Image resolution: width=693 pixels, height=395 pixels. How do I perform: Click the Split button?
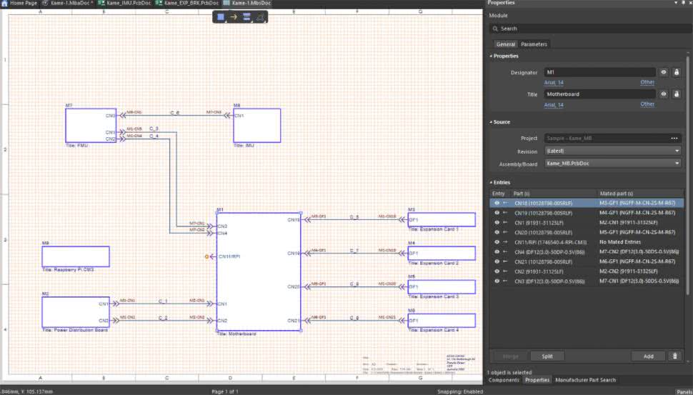547,356
